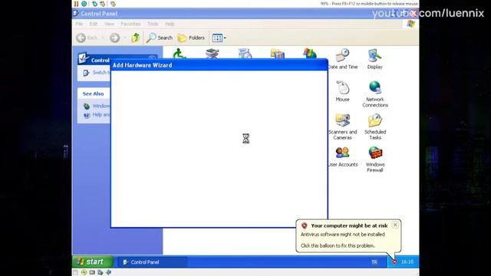
Task: Open the Mouse settings icon
Action: point(343,91)
